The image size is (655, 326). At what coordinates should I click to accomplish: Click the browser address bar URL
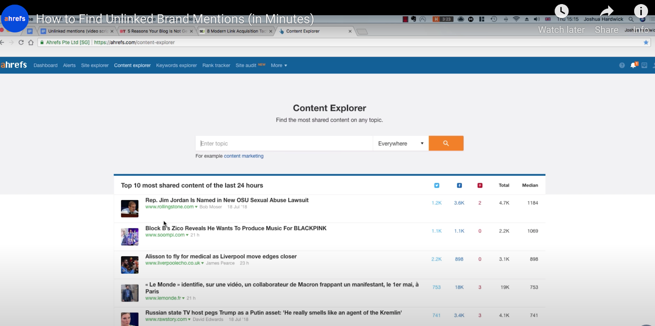[x=134, y=42]
